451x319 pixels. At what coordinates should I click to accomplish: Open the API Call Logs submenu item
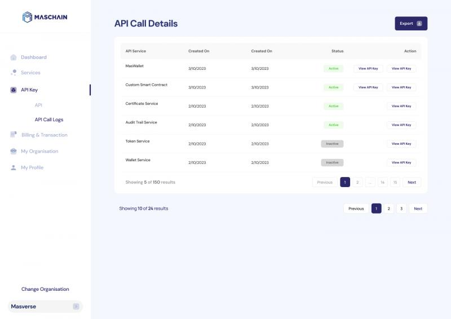tap(49, 119)
